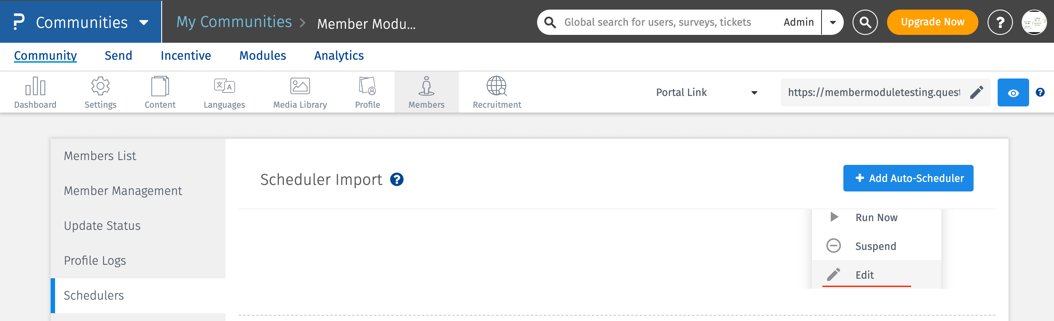
Task: Switch to the Modules tab
Action: coord(263,56)
